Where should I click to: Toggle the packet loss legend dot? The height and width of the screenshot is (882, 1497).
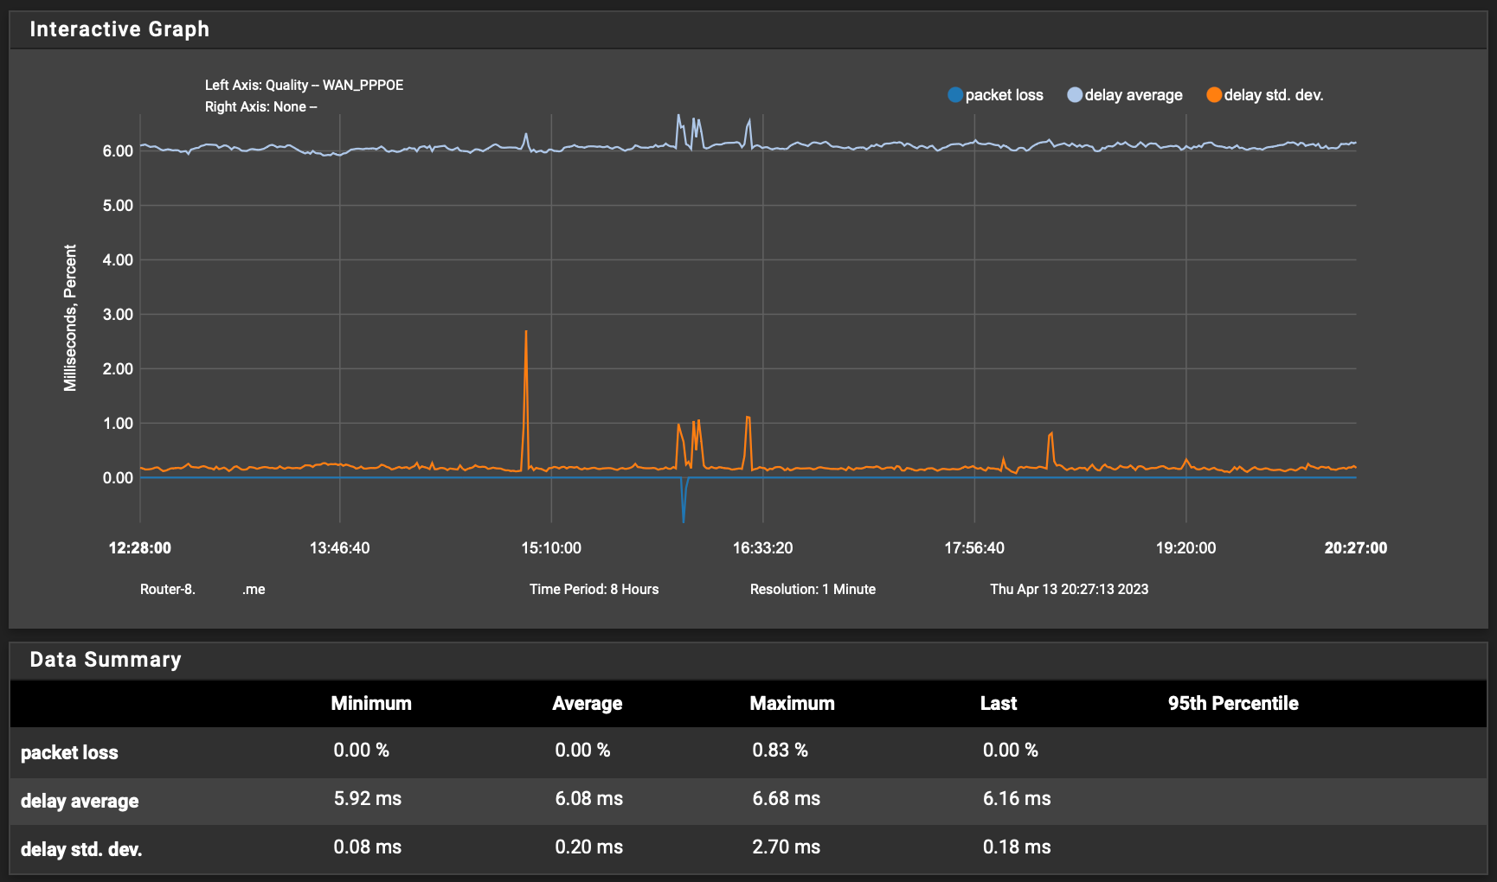tap(955, 95)
